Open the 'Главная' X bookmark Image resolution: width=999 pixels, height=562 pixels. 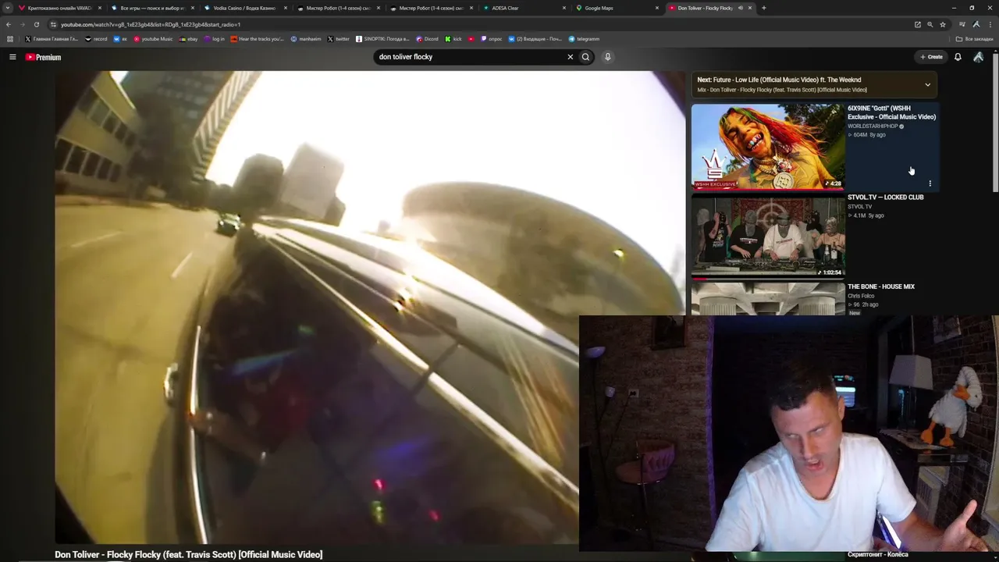click(x=52, y=39)
